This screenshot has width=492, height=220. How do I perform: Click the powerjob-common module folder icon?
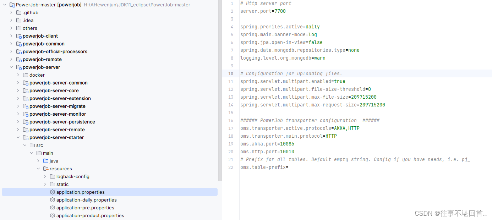click(19, 44)
